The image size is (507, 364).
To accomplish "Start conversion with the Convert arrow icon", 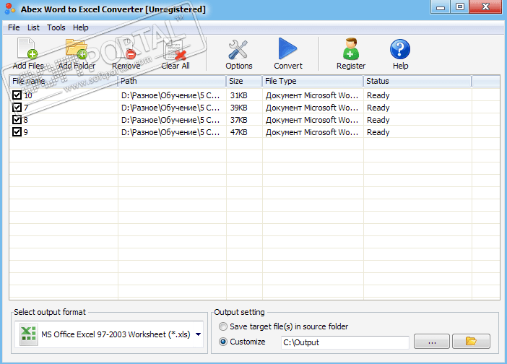I will (x=287, y=48).
